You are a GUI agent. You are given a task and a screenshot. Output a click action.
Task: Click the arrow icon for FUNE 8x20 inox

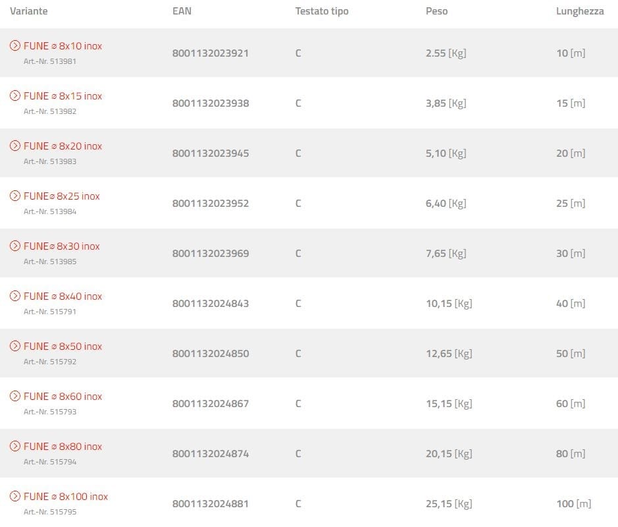pyautogui.click(x=15, y=146)
